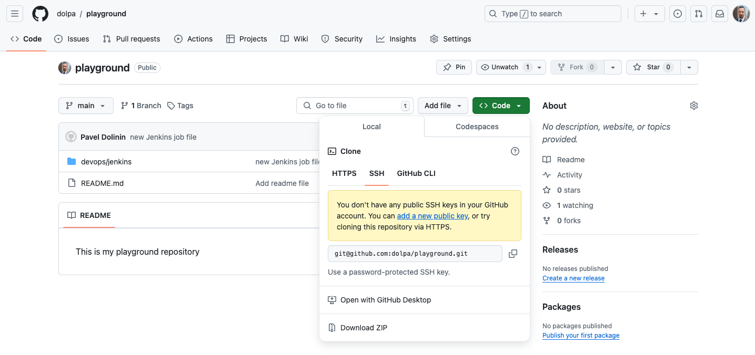755x355 pixels.
Task: Copy the SSH clone URL to clipboard
Action: click(x=513, y=254)
